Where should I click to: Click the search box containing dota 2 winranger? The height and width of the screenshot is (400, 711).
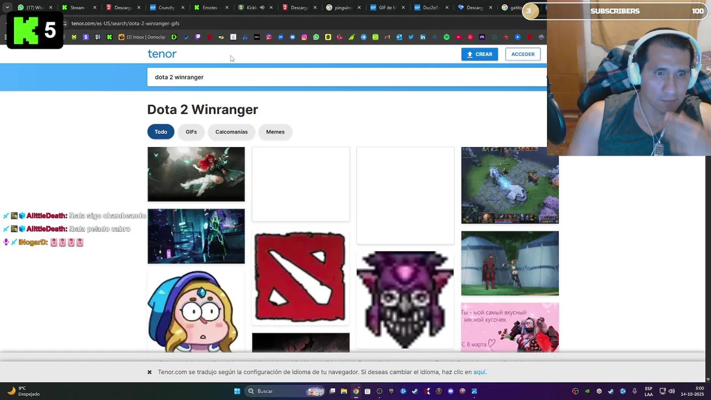tap(347, 77)
